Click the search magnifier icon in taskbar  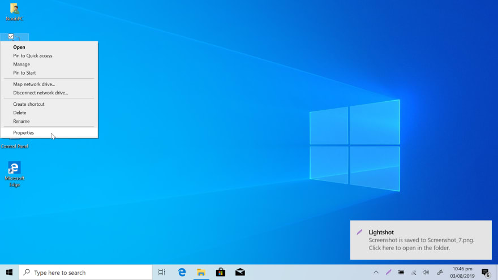click(x=27, y=273)
